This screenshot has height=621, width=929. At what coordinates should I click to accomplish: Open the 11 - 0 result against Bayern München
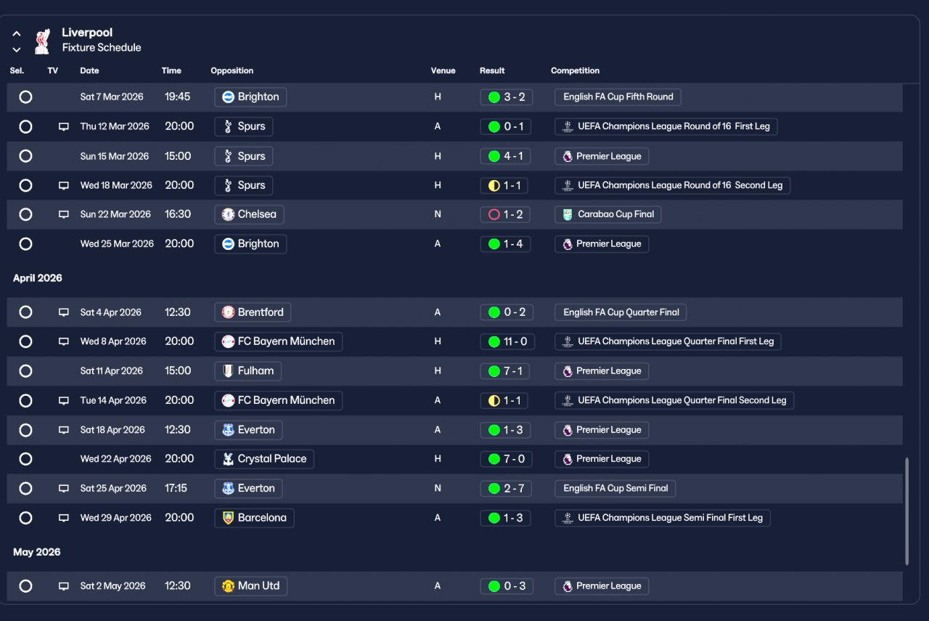pyautogui.click(x=508, y=341)
